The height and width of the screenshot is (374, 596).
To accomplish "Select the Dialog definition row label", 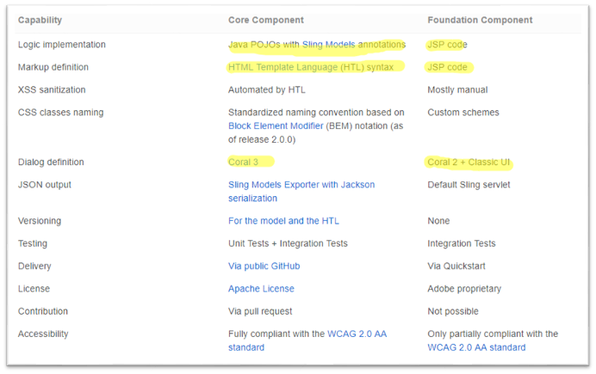I will pyautogui.click(x=51, y=162).
